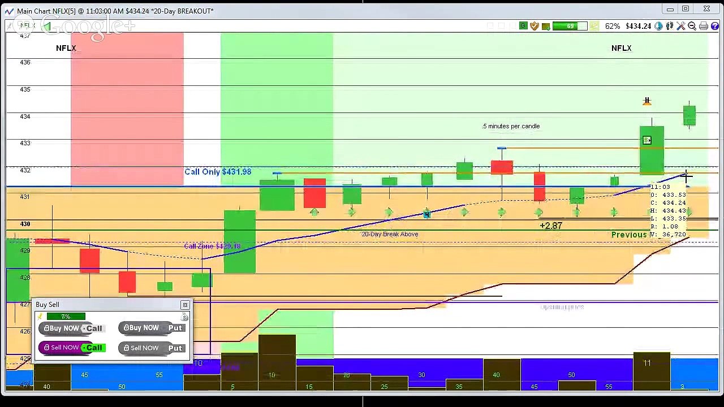Viewport: 724px width, 407px height.
Task: Open help via blue question mark icon
Action: pyautogui.click(x=715, y=26)
